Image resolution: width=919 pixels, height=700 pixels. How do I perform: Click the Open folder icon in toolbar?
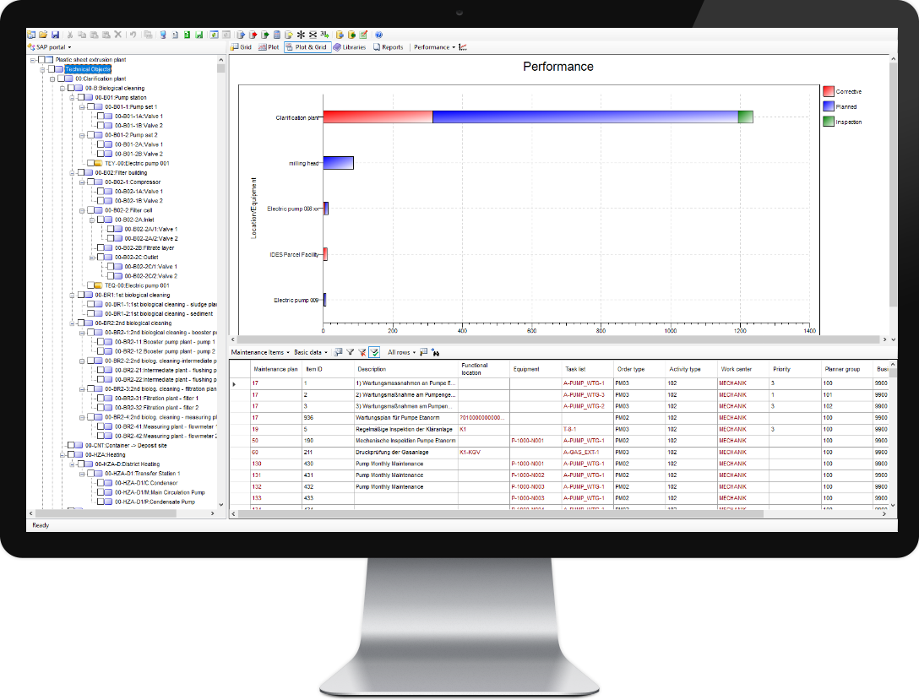[43, 35]
